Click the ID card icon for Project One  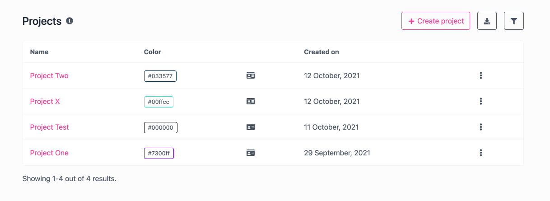tap(251, 153)
